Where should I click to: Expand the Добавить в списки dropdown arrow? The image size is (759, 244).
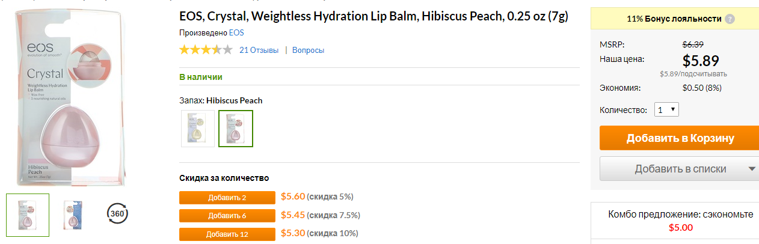point(752,169)
